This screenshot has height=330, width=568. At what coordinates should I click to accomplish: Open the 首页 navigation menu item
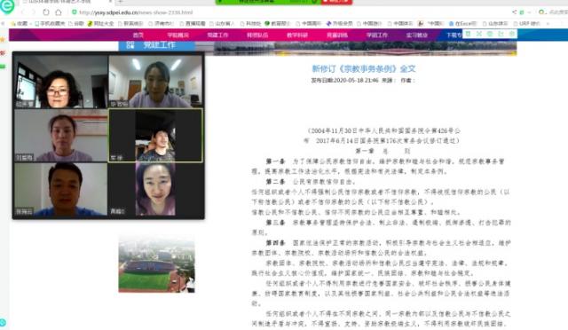(x=138, y=35)
